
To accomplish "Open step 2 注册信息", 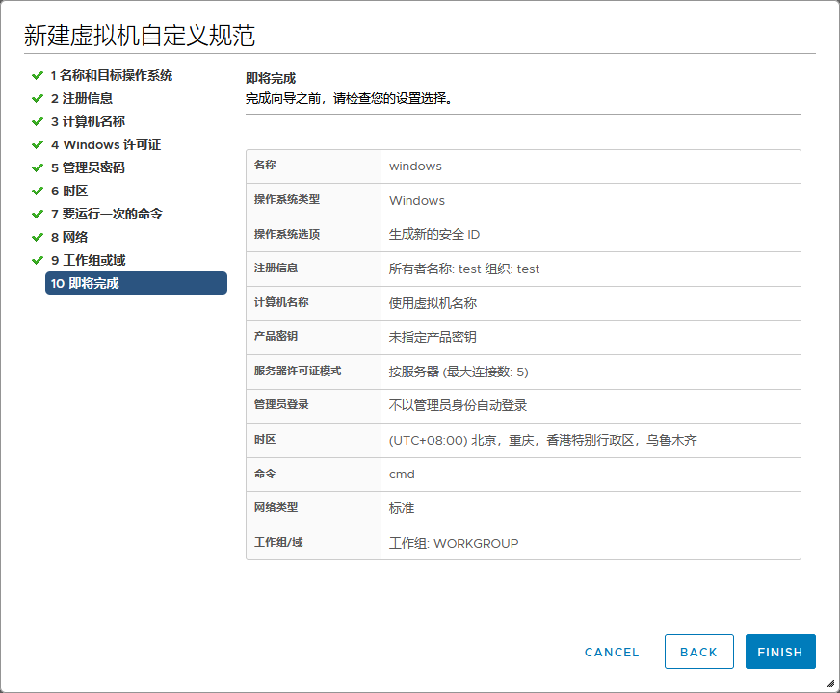I will [82, 98].
